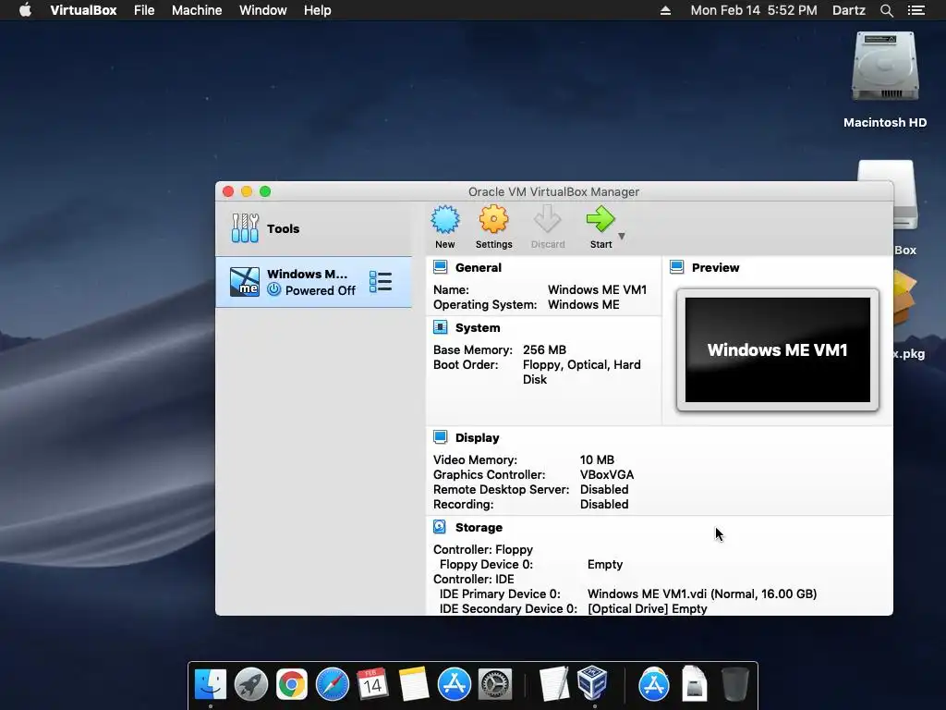Open the Storage settings header link
The width and height of the screenshot is (946, 710).
coord(479,528)
